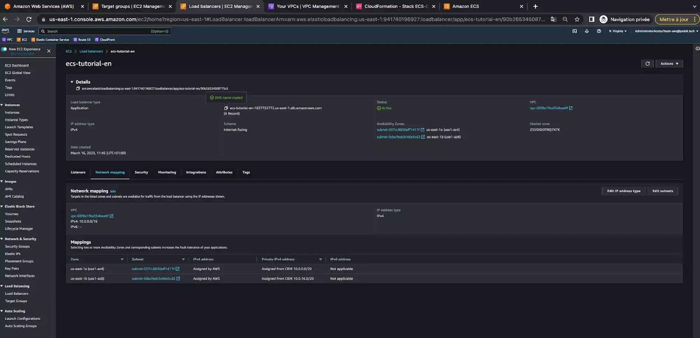This screenshot has width=700, height=338.
Task: Copy the DNS name icon
Action: (226, 108)
